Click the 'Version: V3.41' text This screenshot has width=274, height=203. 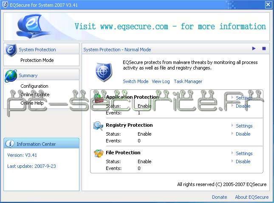pos(22,155)
